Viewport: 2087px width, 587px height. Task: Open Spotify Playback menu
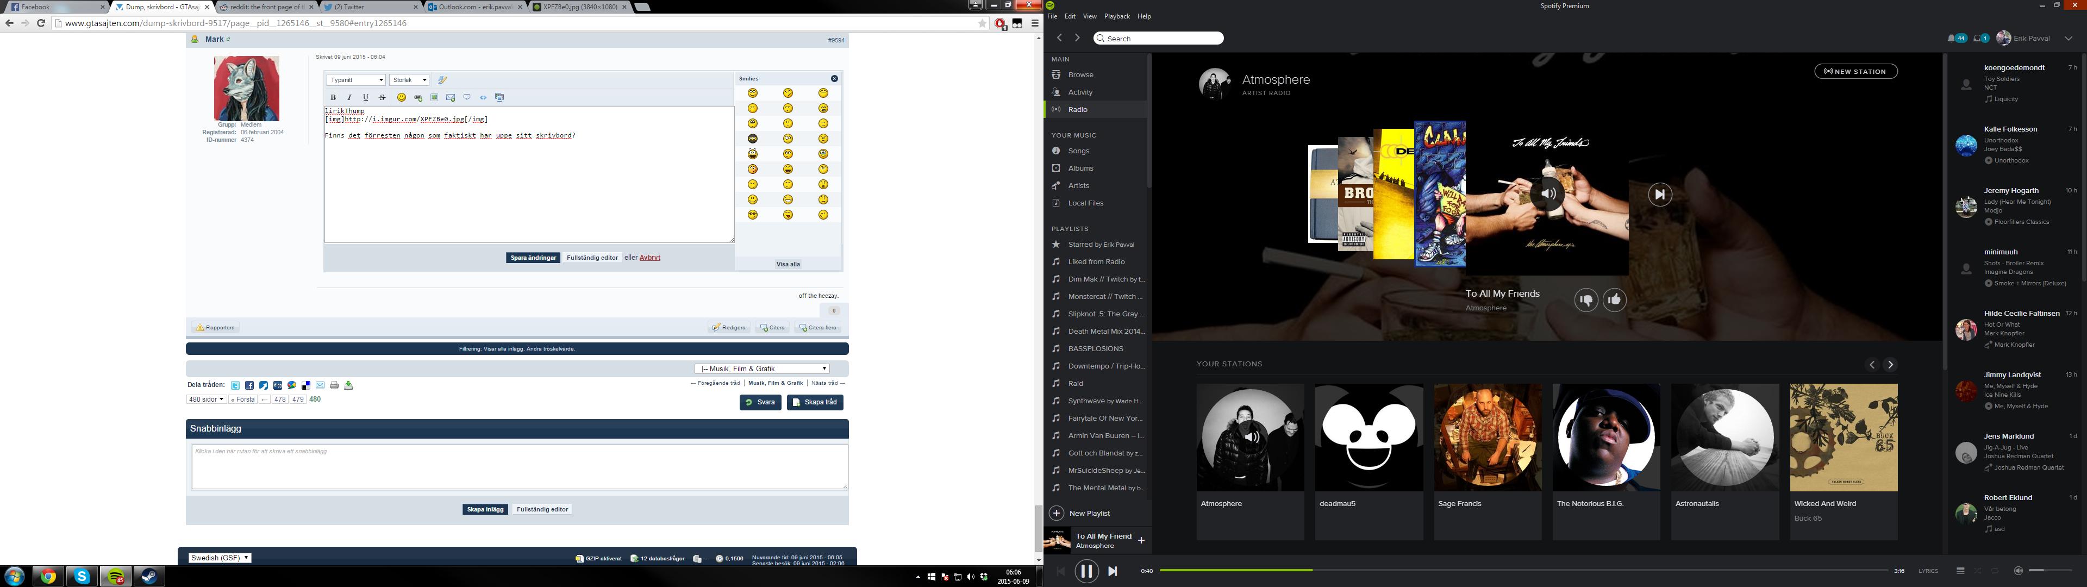click(1116, 16)
